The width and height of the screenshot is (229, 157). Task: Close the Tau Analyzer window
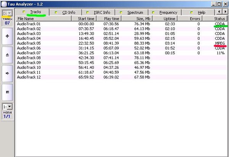[x=225, y=4]
